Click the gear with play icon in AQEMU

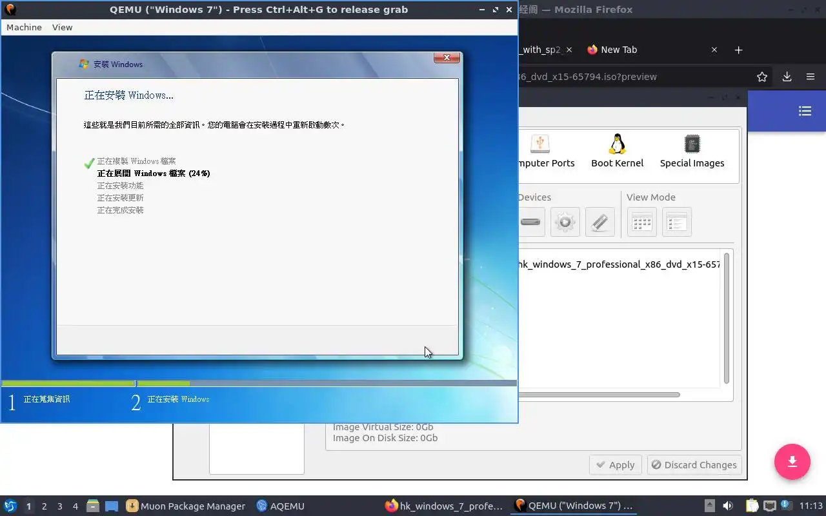565,222
